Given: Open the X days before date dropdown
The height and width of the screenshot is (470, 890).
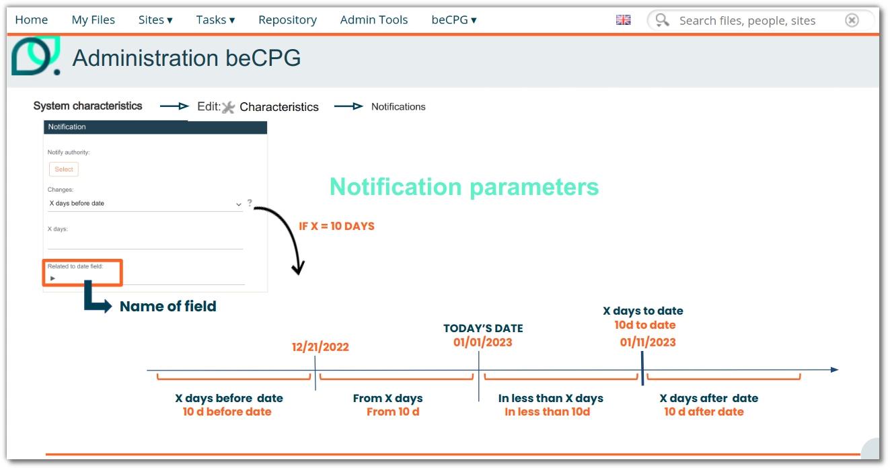Looking at the screenshot, I should (145, 203).
